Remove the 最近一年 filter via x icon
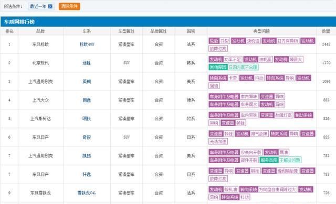 pyautogui.click(x=50, y=6)
